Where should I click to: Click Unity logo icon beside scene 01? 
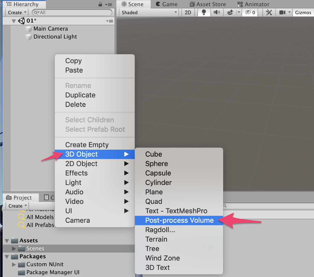click(22, 21)
